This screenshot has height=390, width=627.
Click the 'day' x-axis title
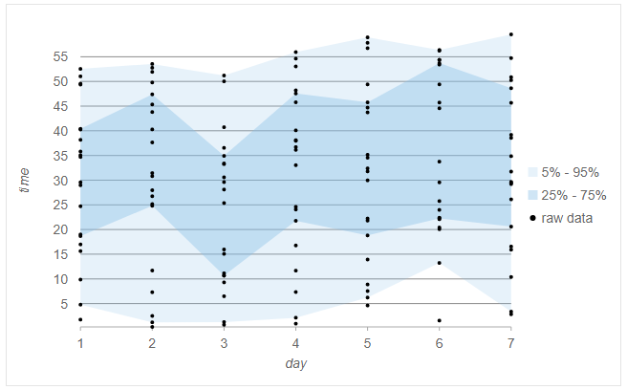tap(296, 363)
